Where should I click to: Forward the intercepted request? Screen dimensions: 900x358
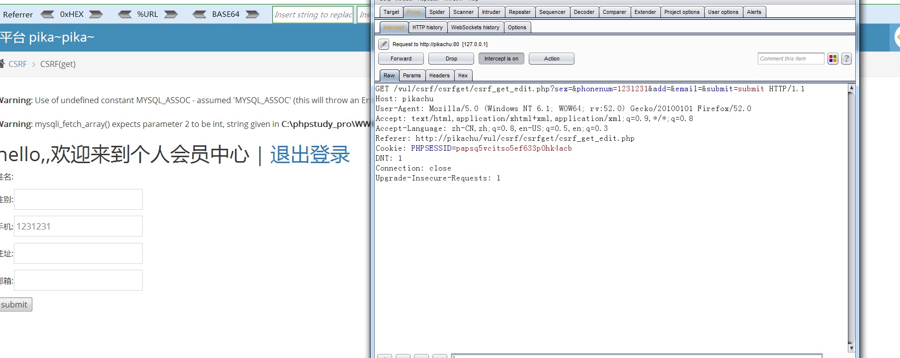click(401, 59)
